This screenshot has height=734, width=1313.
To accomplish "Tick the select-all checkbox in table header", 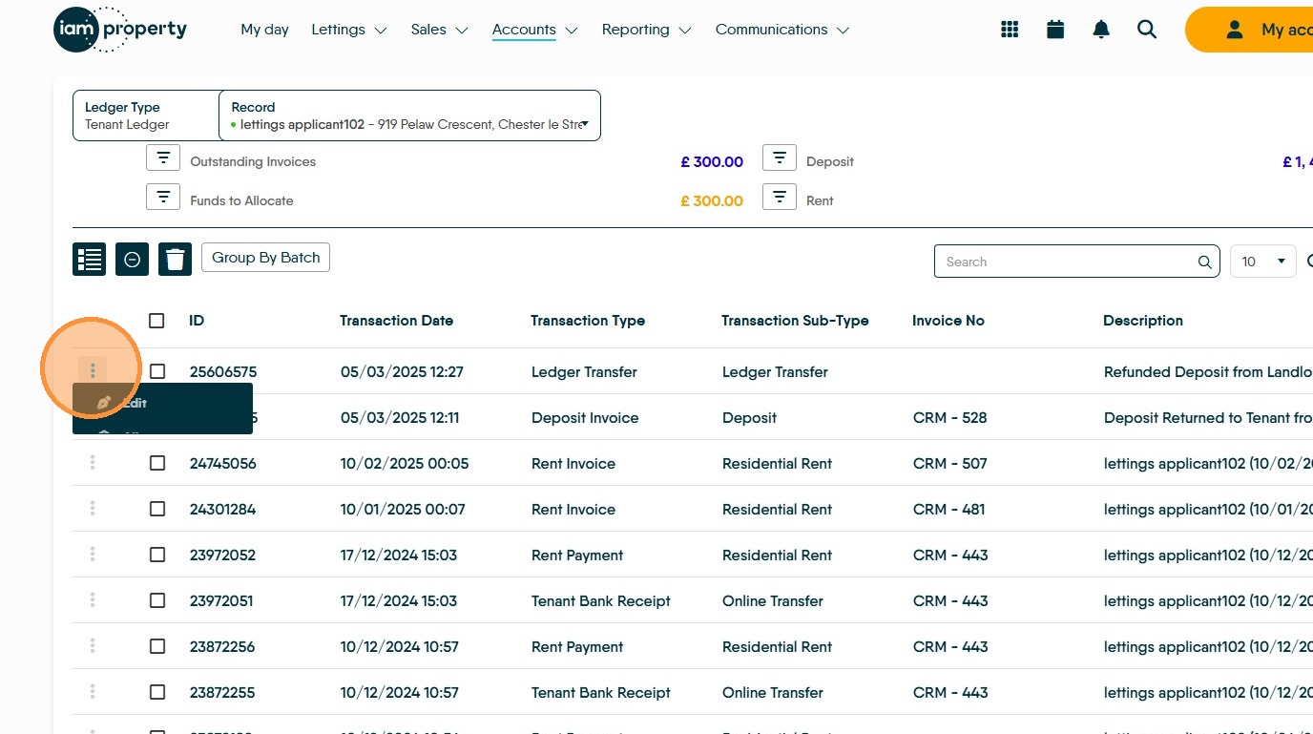I will click(x=157, y=321).
